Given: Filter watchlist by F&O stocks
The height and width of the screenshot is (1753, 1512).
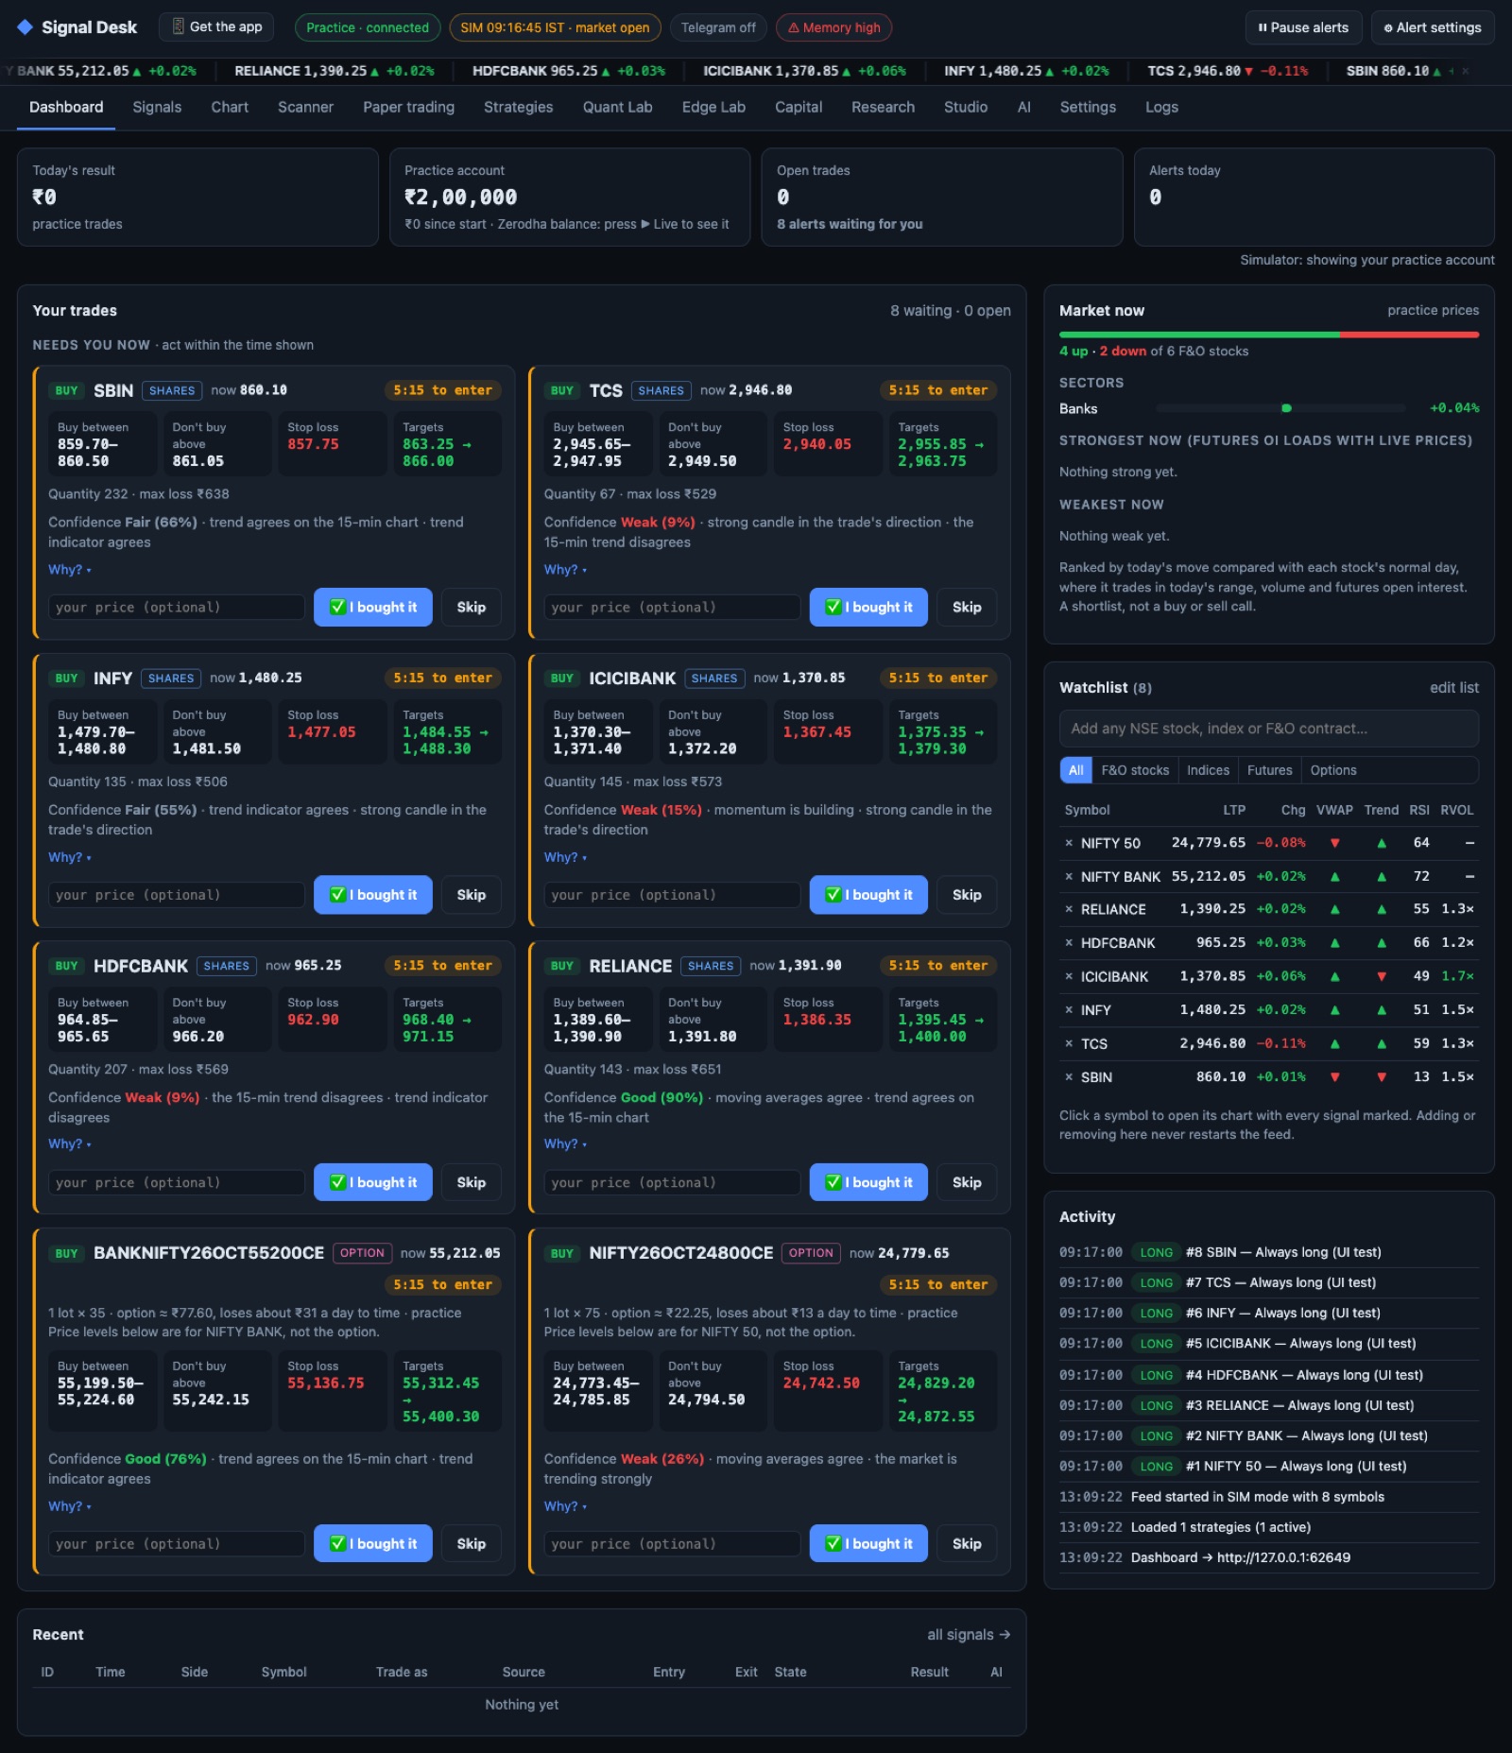Looking at the screenshot, I should click(1135, 770).
